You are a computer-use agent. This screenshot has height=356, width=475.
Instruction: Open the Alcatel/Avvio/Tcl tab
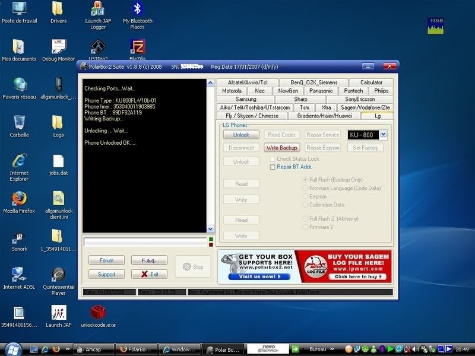pyautogui.click(x=248, y=82)
